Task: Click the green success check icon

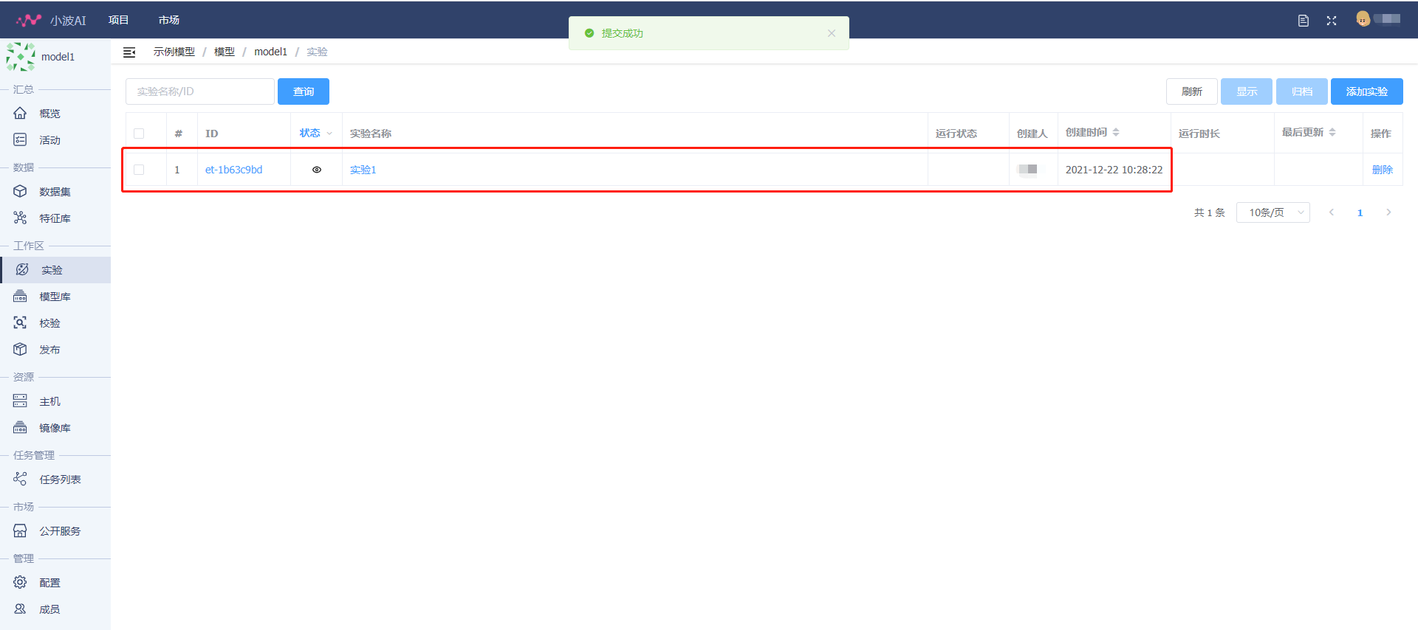Action: pyautogui.click(x=589, y=33)
